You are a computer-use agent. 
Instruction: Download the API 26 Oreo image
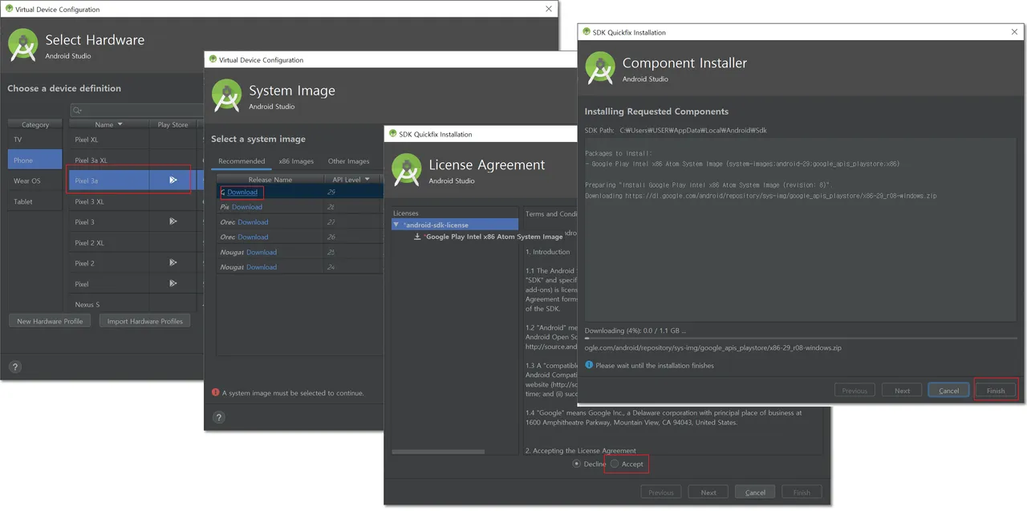click(253, 237)
